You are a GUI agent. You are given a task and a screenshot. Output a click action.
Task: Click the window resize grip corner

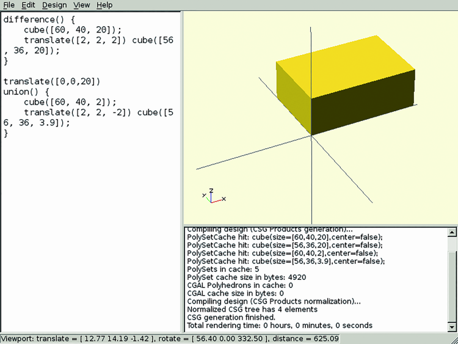pos(453,339)
